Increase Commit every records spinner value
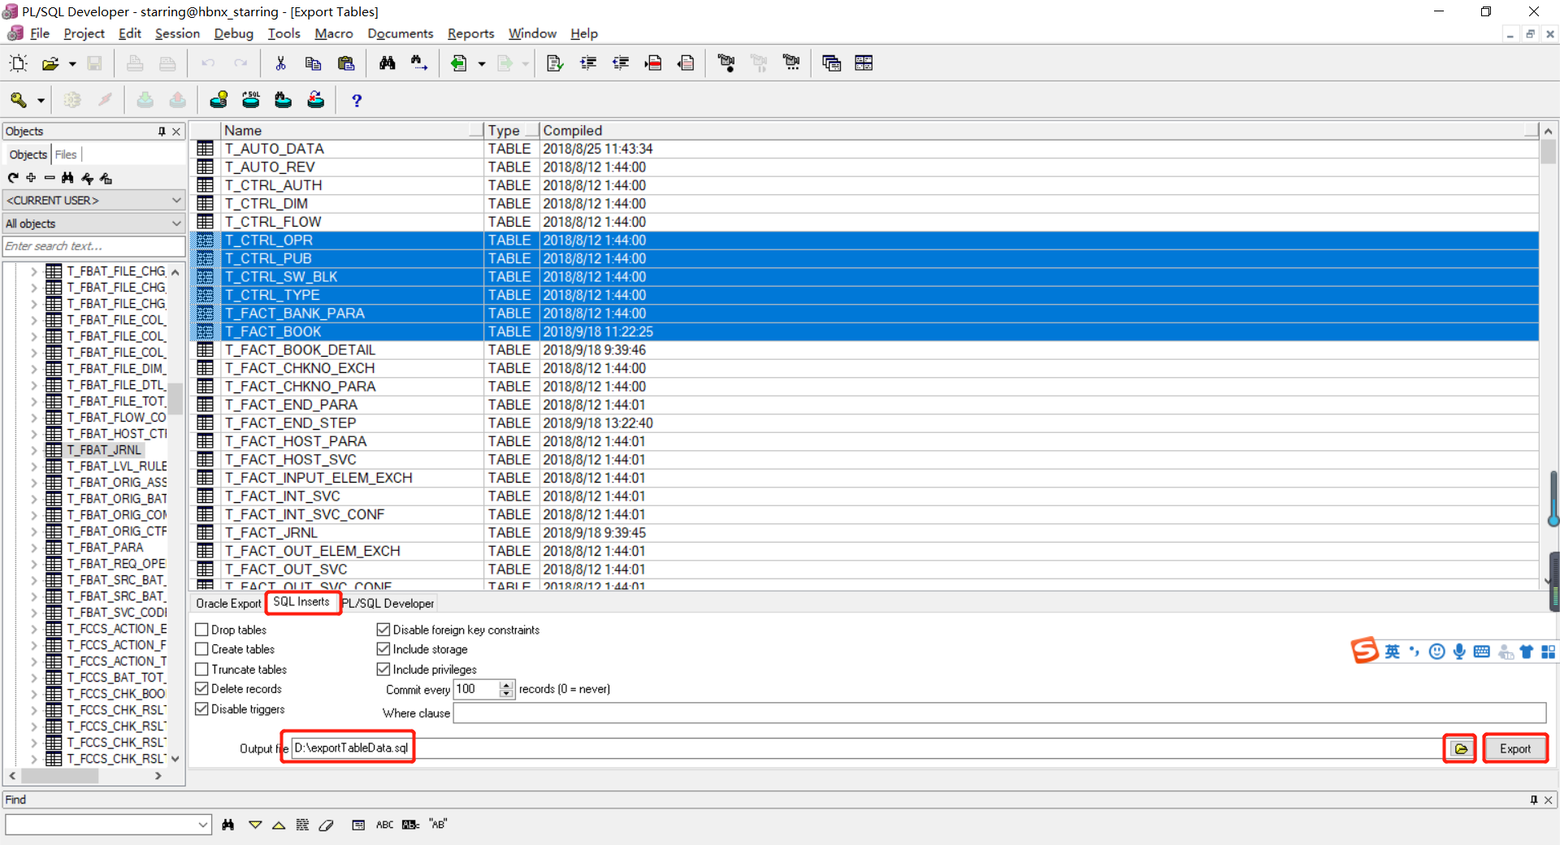Screen dimensions: 1560x845 [x=506, y=685]
